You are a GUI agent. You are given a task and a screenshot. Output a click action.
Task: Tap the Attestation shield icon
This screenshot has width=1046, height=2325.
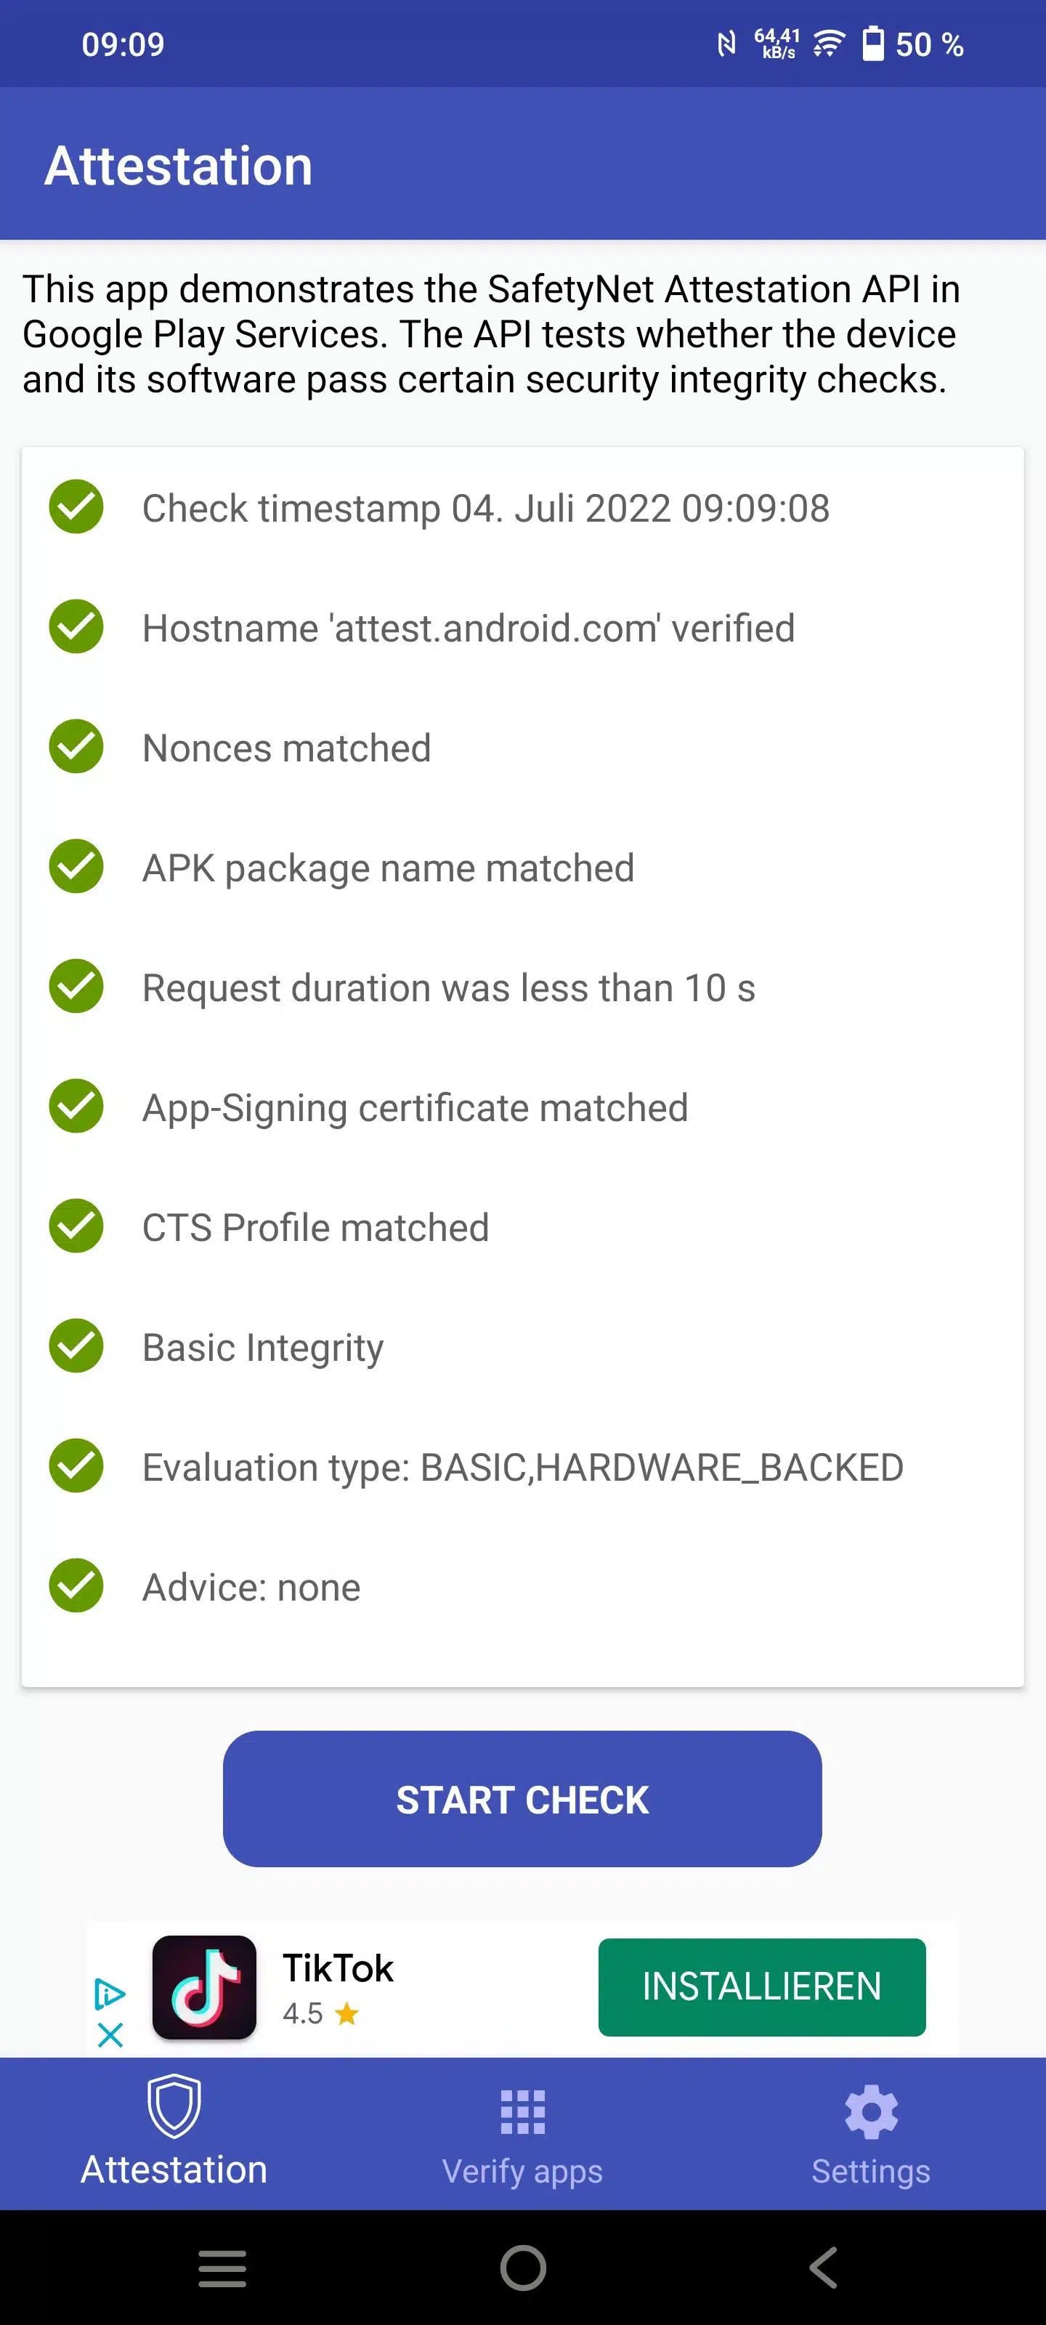tap(174, 2106)
